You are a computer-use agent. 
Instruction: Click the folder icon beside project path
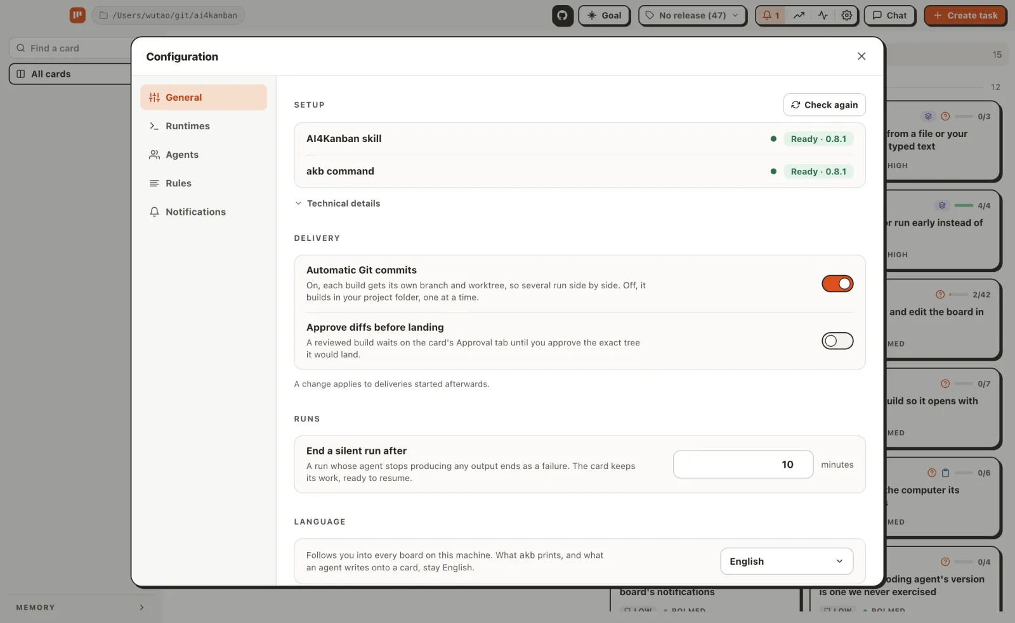point(103,15)
